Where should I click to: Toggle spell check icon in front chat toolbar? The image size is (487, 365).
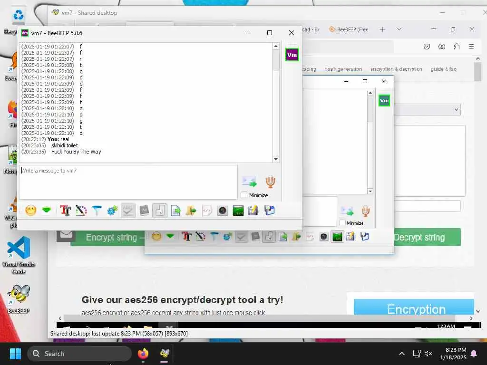click(x=128, y=211)
